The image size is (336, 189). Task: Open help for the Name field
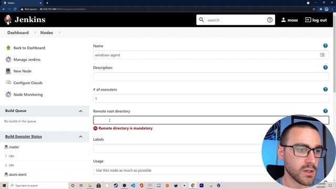[325, 46]
